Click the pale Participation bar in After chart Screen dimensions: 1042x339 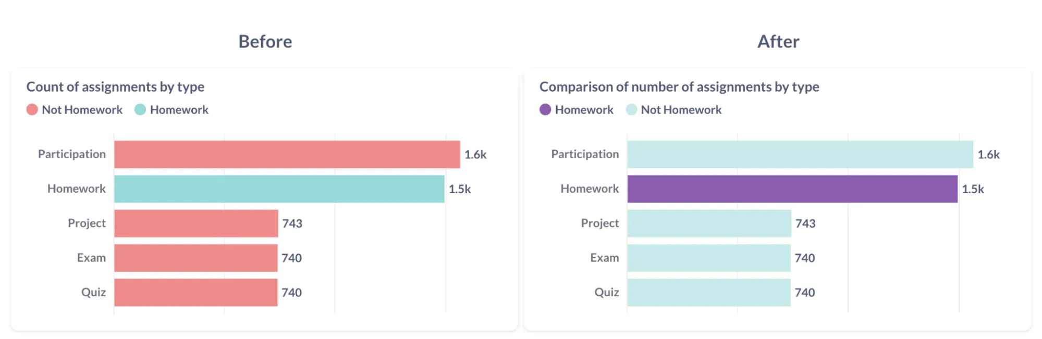pos(800,155)
